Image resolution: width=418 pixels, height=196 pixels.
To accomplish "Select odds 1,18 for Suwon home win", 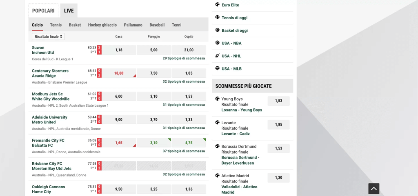I will pyautogui.click(x=119, y=50).
